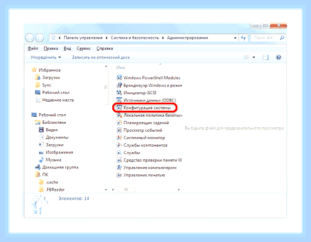Click Система и безопасность breadcrumb
The image size is (311, 242).
134,38
